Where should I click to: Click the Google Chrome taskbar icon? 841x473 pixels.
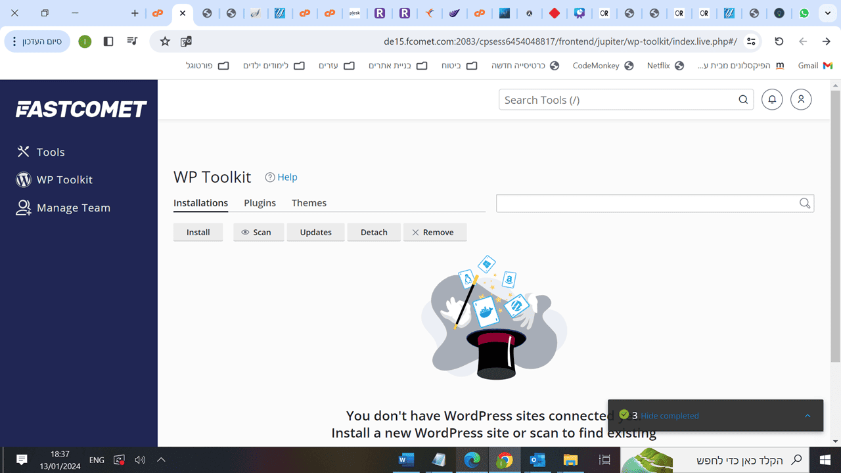pos(505,460)
